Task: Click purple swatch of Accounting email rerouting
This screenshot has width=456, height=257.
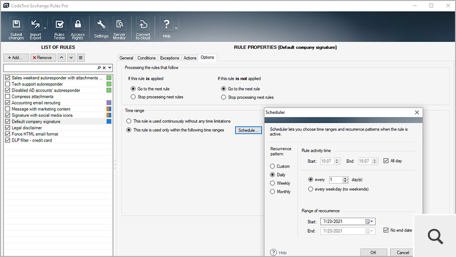Action: click(x=109, y=103)
